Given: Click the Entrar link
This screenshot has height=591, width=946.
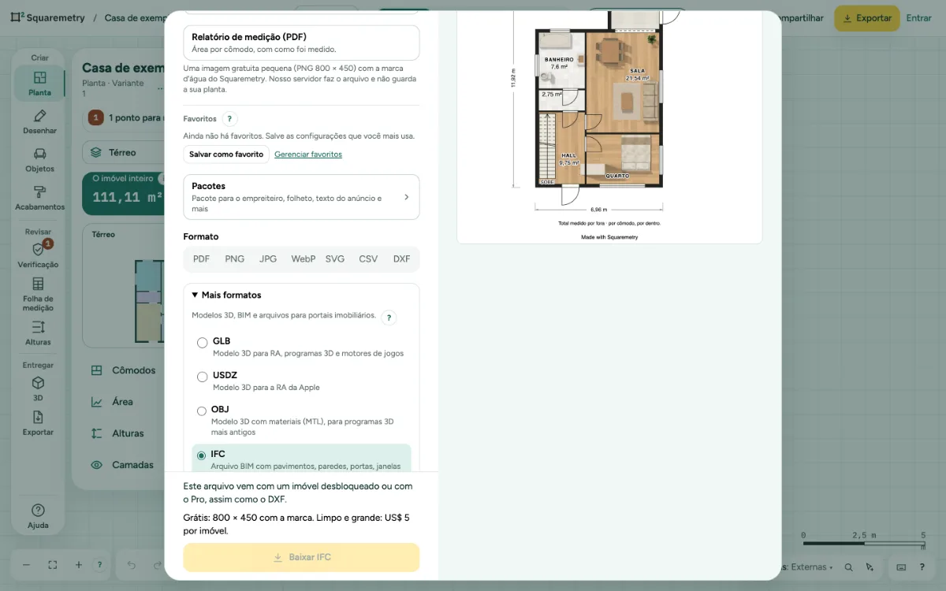Looking at the screenshot, I should [919, 18].
